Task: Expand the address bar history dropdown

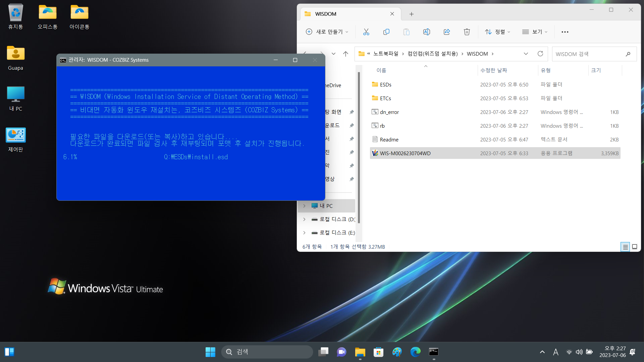Action: point(526,54)
